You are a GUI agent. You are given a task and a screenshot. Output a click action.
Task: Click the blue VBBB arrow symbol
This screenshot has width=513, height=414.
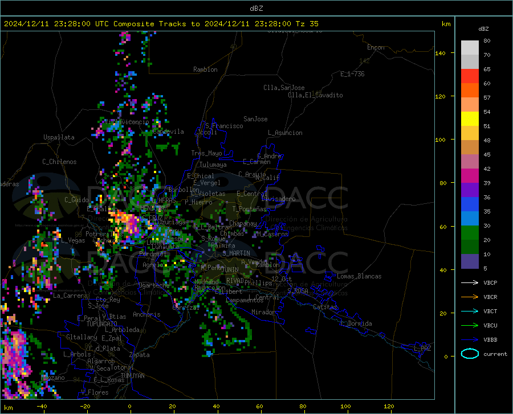tap(470, 339)
